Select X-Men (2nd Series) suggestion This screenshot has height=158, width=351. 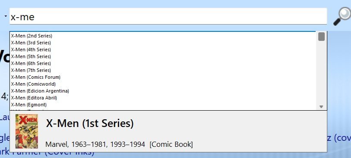tap(163, 36)
